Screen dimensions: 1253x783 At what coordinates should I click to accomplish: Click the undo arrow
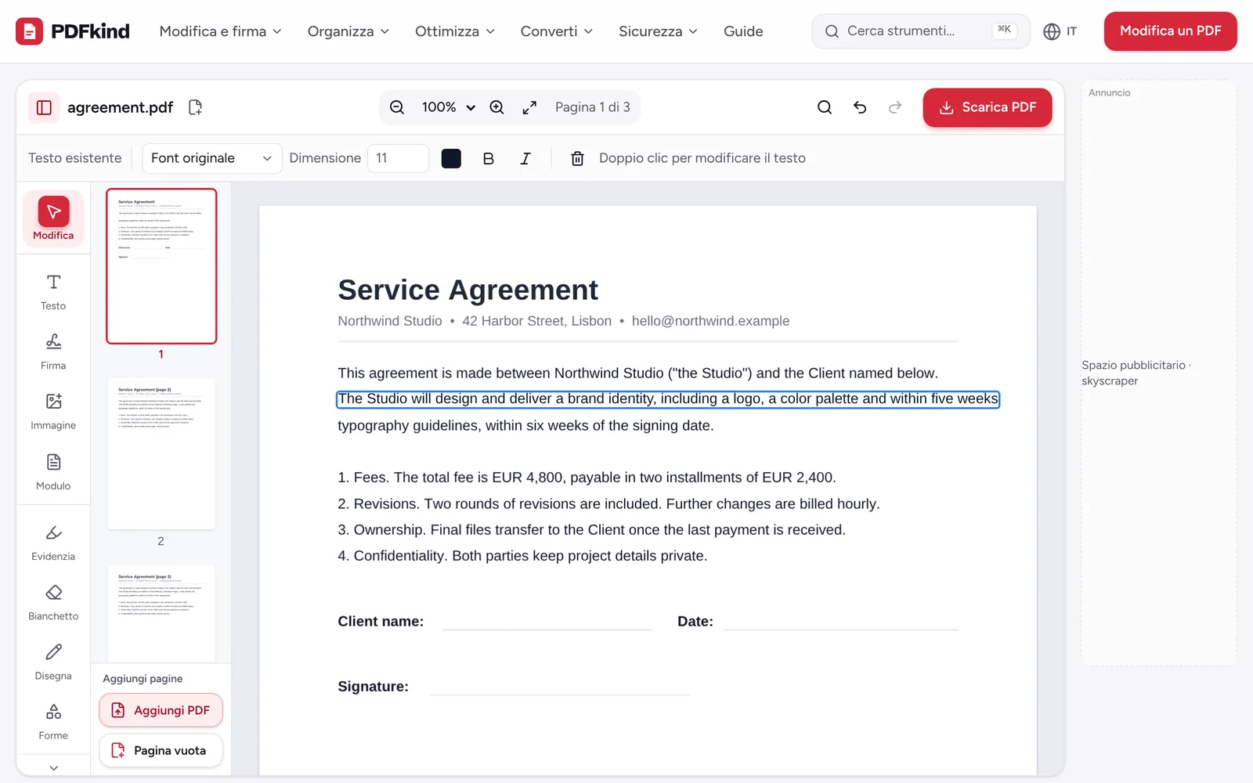click(x=860, y=107)
